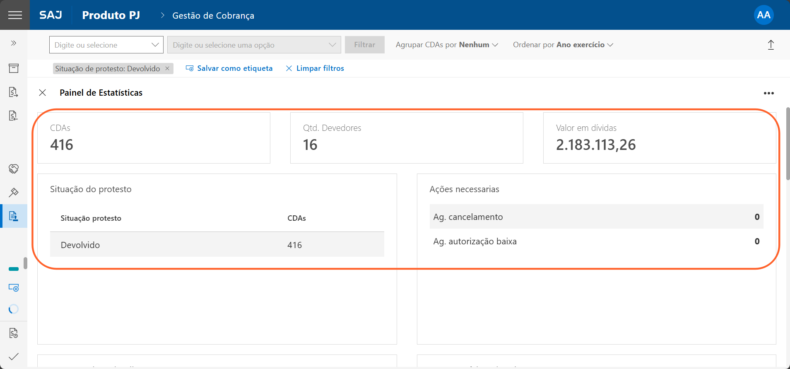Click the checkmark sidebar icon
The width and height of the screenshot is (790, 369).
14,356
